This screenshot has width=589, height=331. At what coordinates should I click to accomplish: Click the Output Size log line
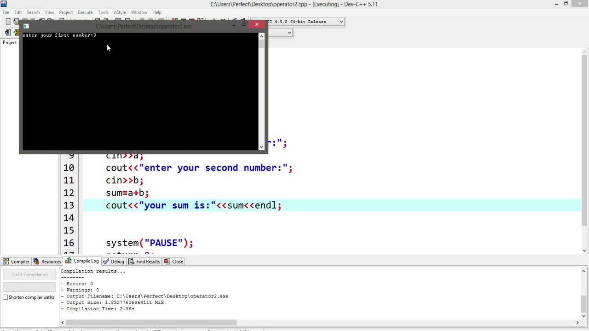[x=112, y=302]
